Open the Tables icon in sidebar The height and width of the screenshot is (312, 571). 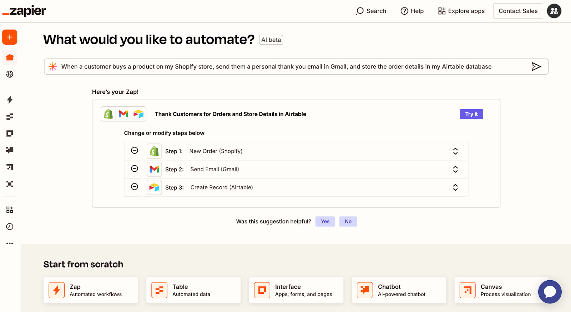(x=10, y=116)
